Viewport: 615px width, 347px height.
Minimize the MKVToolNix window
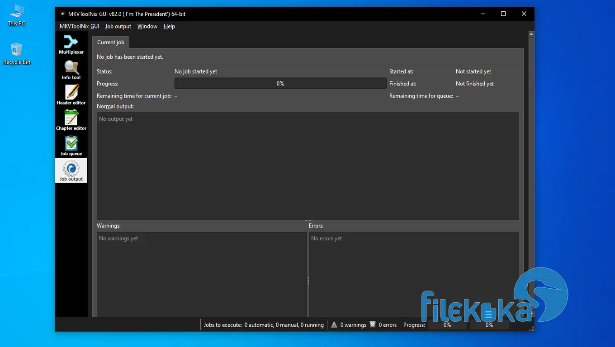tap(482, 14)
